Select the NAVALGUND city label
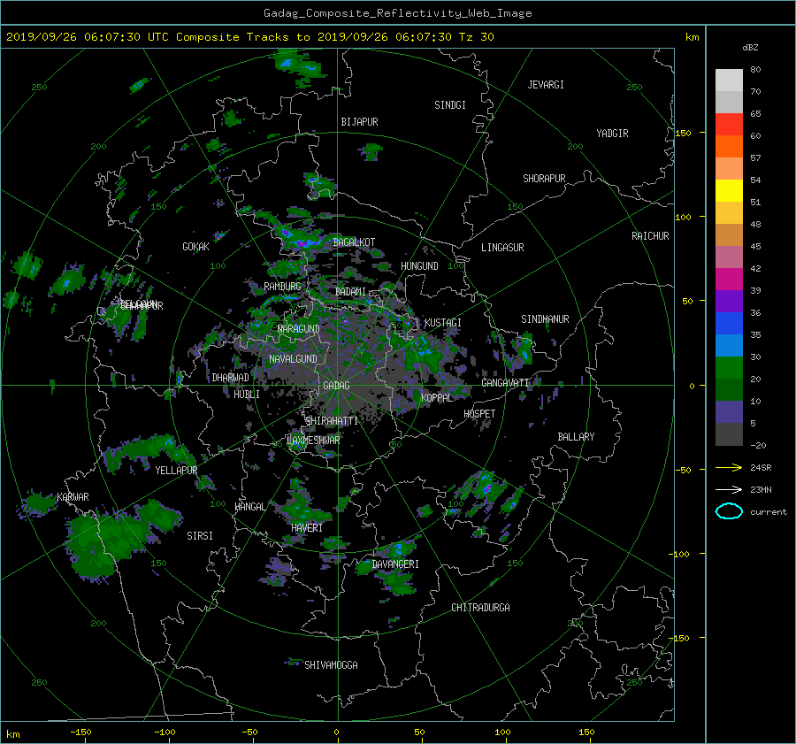Image resolution: width=796 pixels, height=744 pixels. tap(293, 359)
